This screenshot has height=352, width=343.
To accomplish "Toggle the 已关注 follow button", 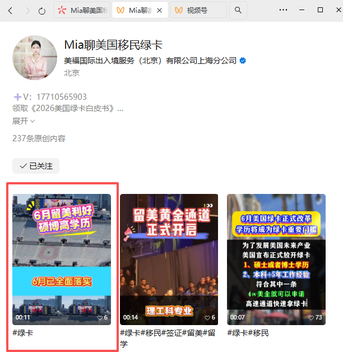I will click(x=36, y=166).
